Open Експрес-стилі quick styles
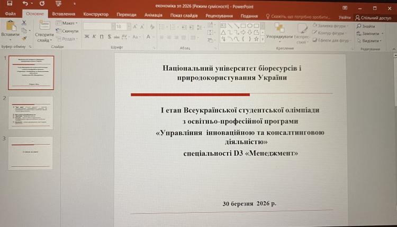This screenshot has width=397, height=227. 302,34
